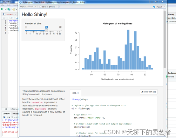Click the Create Project icon in RStudio toolbar
Viewport: 176px width, 138px height.
click(9, 9)
